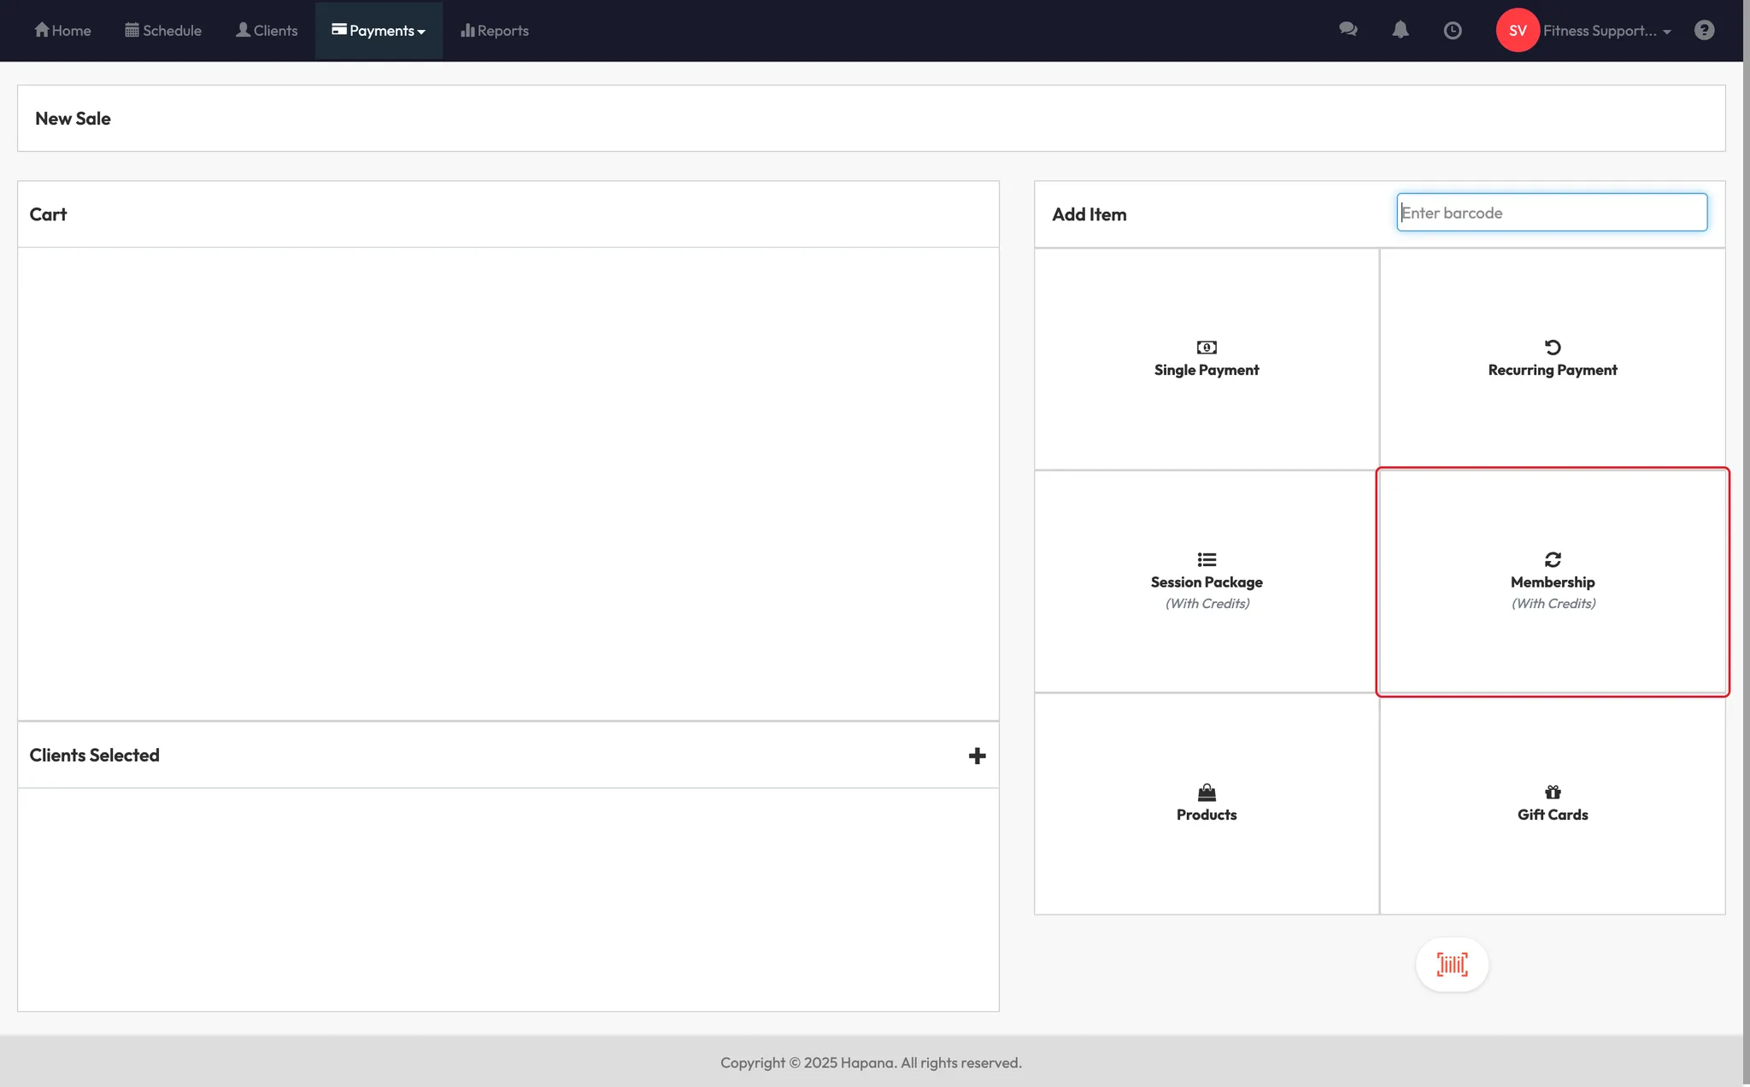Click the SV user avatar

point(1517,31)
